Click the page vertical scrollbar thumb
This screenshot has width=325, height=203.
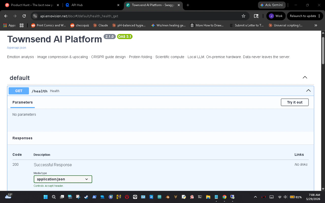coord(323,50)
